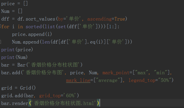184x108 pixels.
Task: Click the 'mark_point' argument
Action: click(x=116, y=73)
